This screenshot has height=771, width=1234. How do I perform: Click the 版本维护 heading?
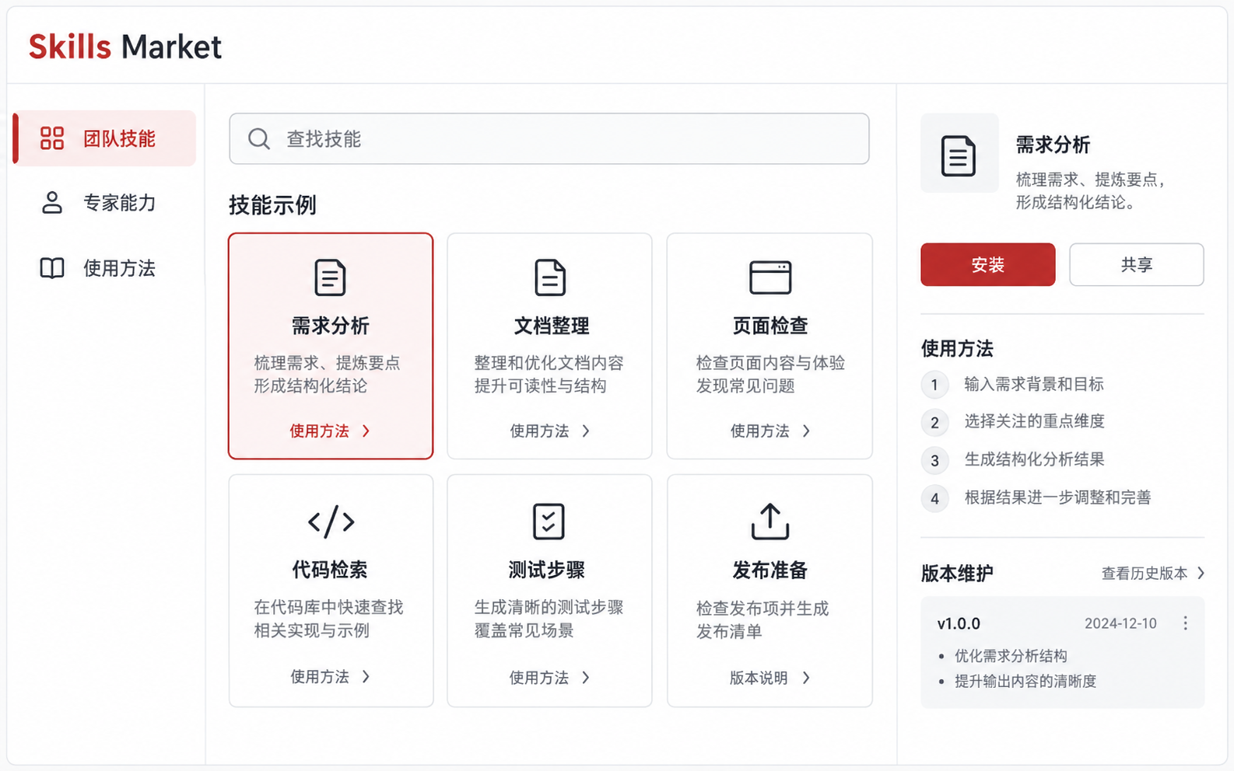[x=957, y=574]
